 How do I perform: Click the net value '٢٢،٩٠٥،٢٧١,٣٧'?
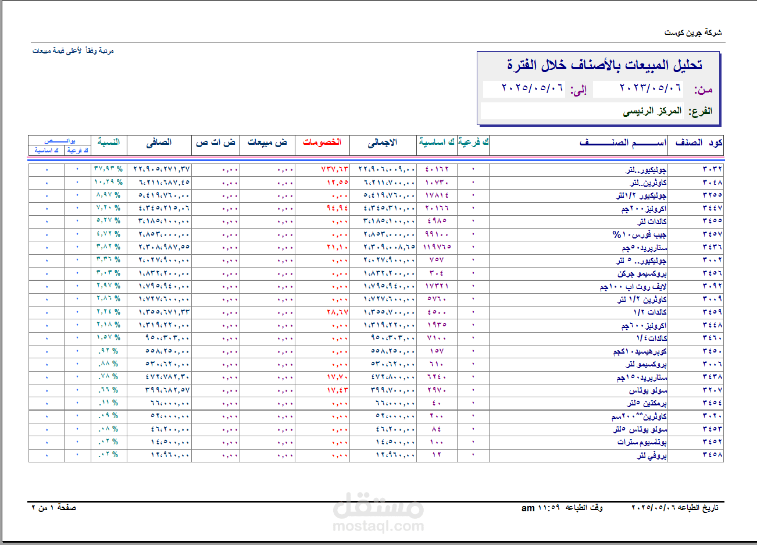[x=162, y=169]
